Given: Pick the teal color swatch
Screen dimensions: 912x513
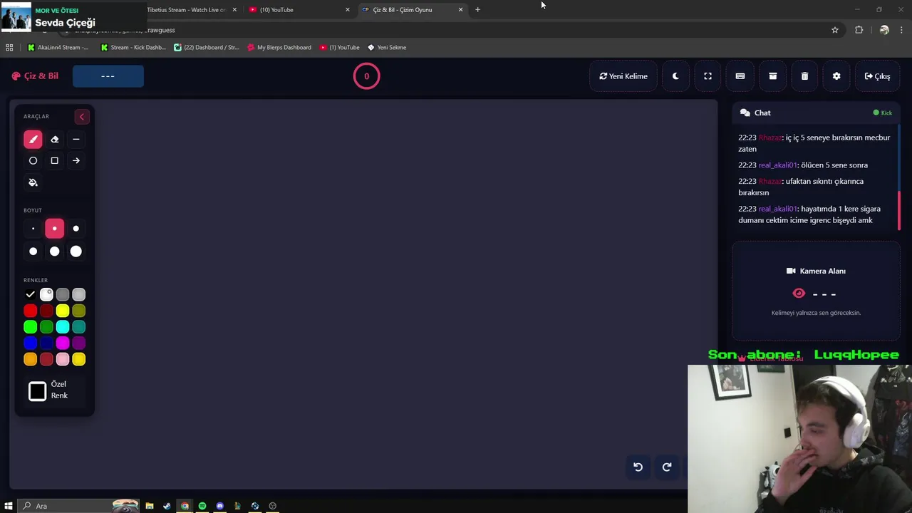Looking at the screenshot, I should tap(79, 327).
